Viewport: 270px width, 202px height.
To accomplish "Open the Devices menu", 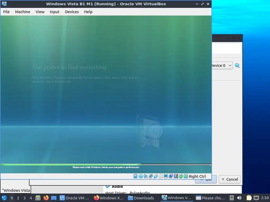I will [72, 12].
